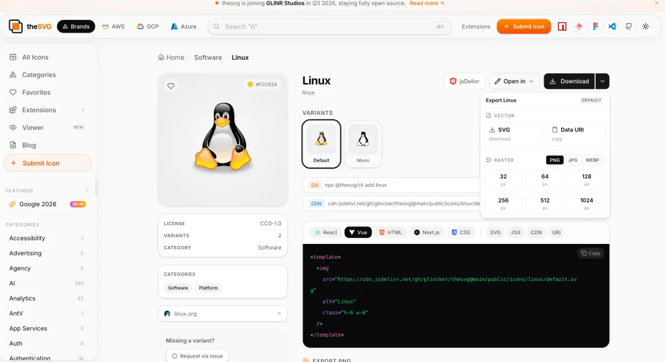Click the All Icons sidebar item
The height and width of the screenshot is (362, 665).
(47, 57)
